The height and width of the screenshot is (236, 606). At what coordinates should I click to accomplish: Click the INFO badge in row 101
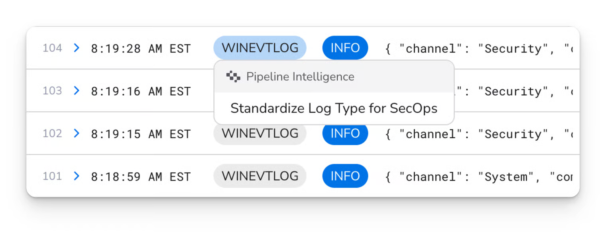pos(345,176)
